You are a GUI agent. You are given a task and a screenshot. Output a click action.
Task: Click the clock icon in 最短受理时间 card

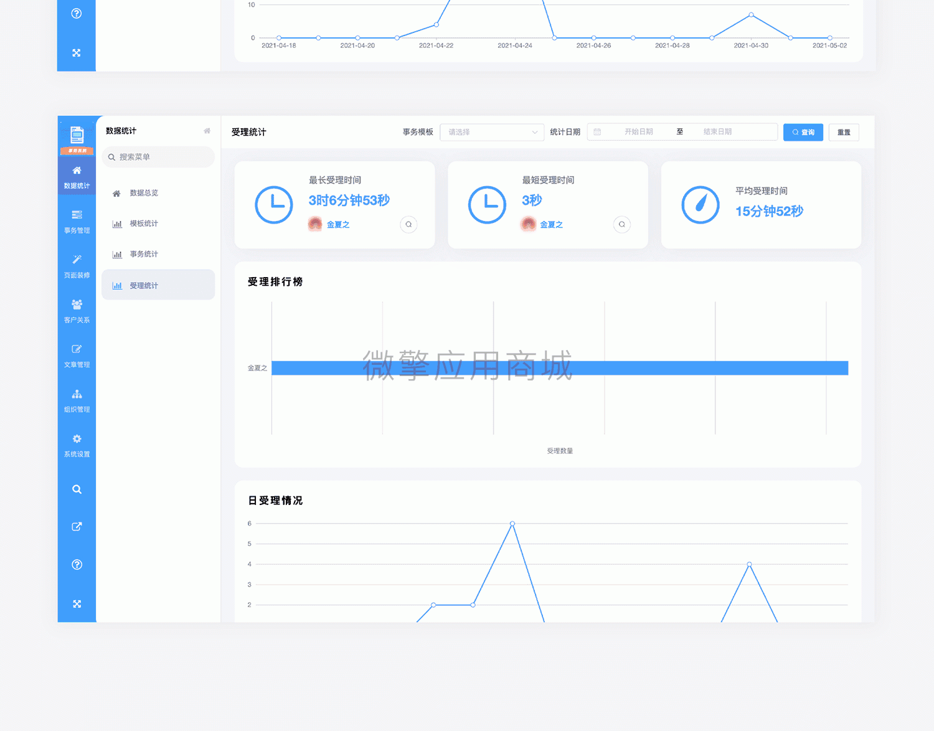pyautogui.click(x=487, y=205)
